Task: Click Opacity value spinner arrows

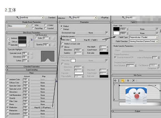Action: coord(50,45)
